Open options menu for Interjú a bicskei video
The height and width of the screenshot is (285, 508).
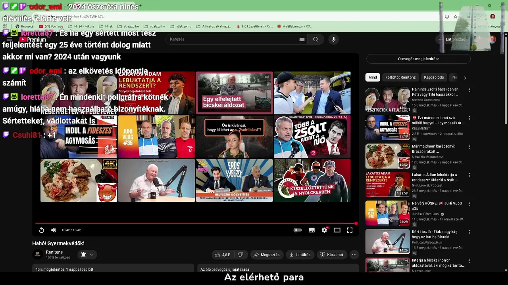pyautogui.click(x=470, y=261)
